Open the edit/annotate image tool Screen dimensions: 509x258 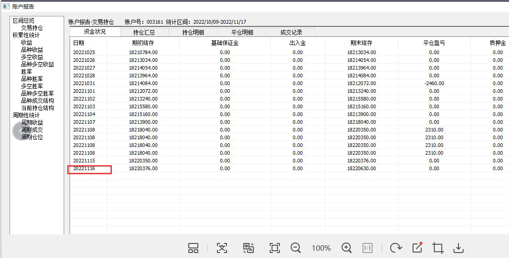click(x=417, y=248)
